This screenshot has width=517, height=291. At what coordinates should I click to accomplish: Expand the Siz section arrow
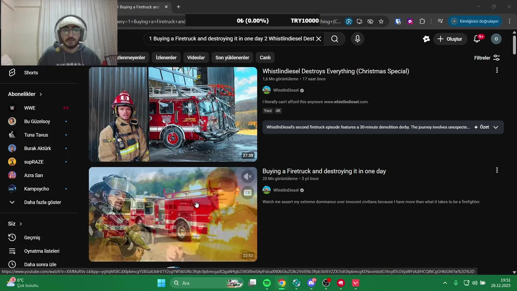[21, 224]
